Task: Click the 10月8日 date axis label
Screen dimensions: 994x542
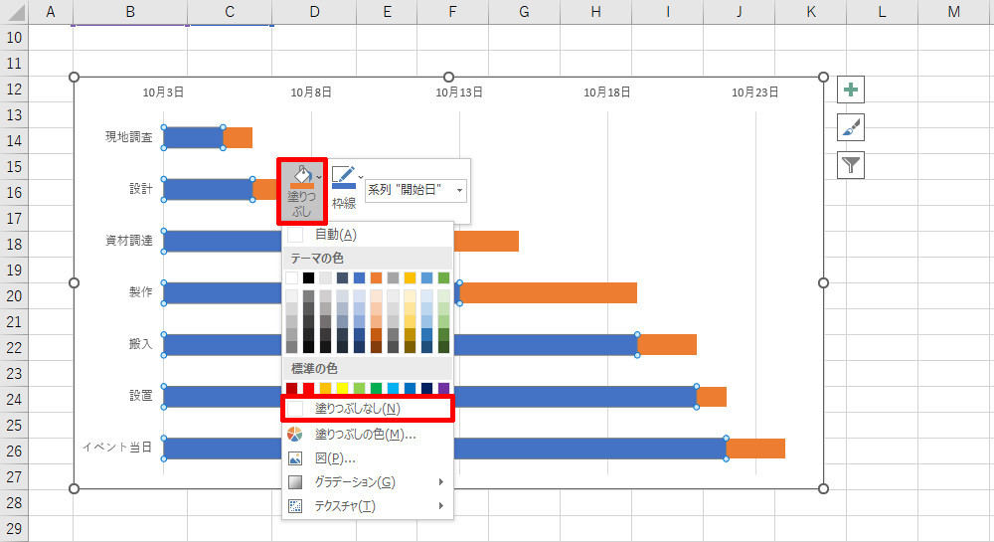Action: [x=310, y=92]
